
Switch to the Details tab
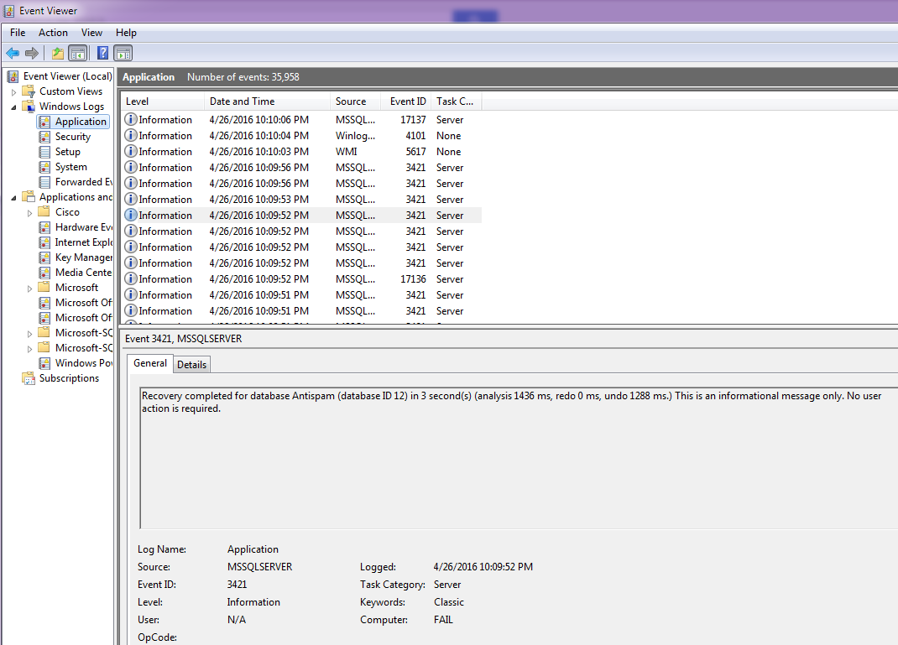[x=191, y=364]
